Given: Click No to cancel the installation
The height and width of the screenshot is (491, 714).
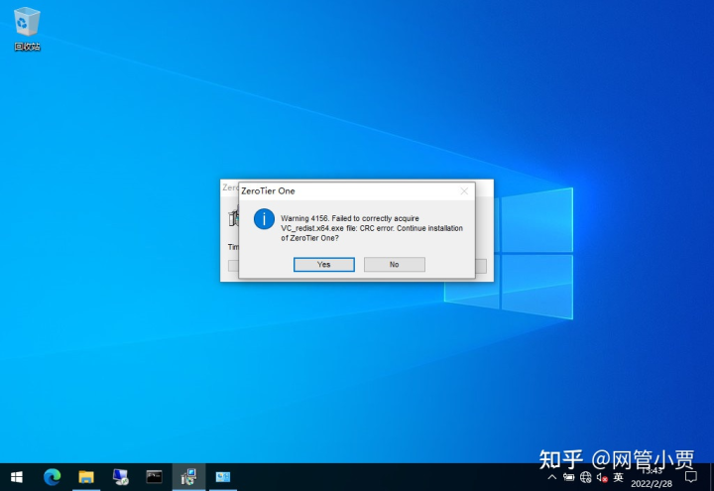Looking at the screenshot, I should (x=395, y=264).
